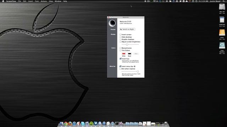Screen dimensions: 227x127
Task: Enable Adjust screen brightness
Action: (121, 42)
